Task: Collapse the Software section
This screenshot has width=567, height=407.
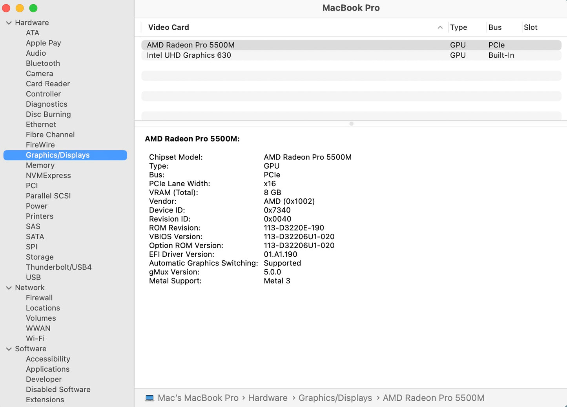Action: click(x=9, y=349)
